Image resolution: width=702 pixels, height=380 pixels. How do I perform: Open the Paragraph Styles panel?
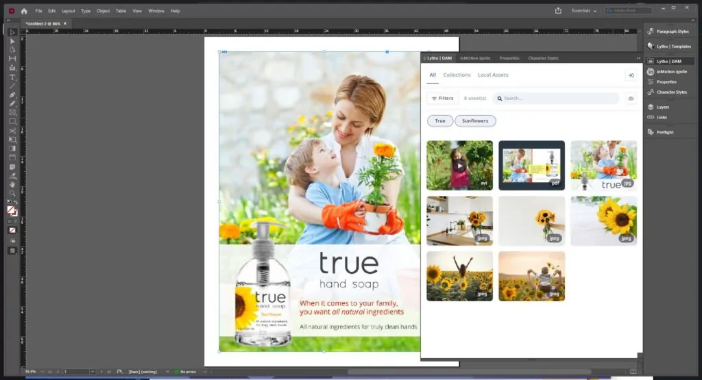(670, 31)
